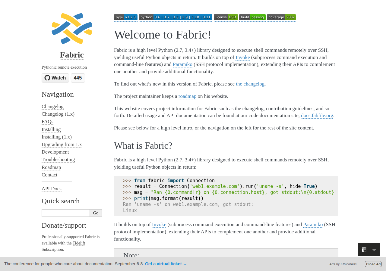Open Changelog (1.x) in navigation

58,114
